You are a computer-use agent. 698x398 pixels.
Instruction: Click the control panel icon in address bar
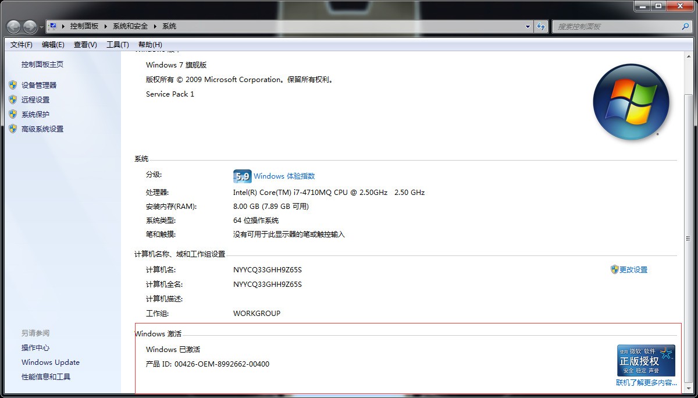tap(53, 26)
